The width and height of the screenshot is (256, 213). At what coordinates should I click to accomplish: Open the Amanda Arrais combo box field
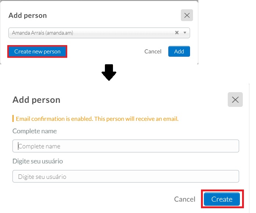click(99, 33)
